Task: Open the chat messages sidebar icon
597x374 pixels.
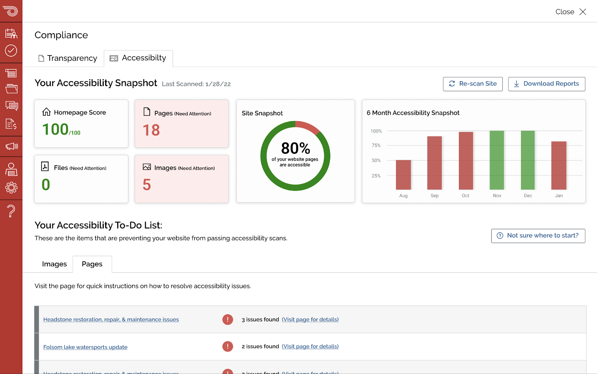Action: tap(11, 106)
